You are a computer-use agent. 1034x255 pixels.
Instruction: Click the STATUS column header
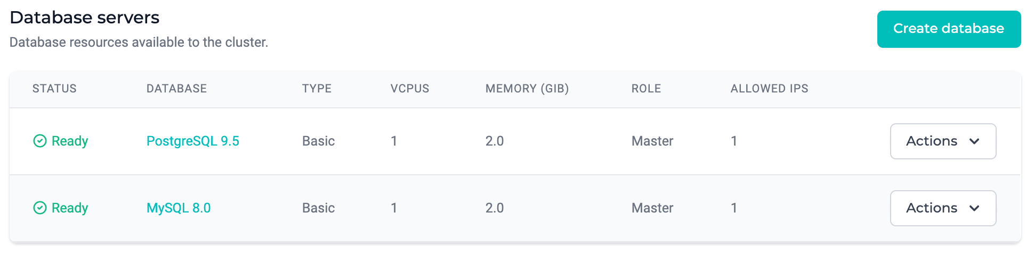[54, 89]
